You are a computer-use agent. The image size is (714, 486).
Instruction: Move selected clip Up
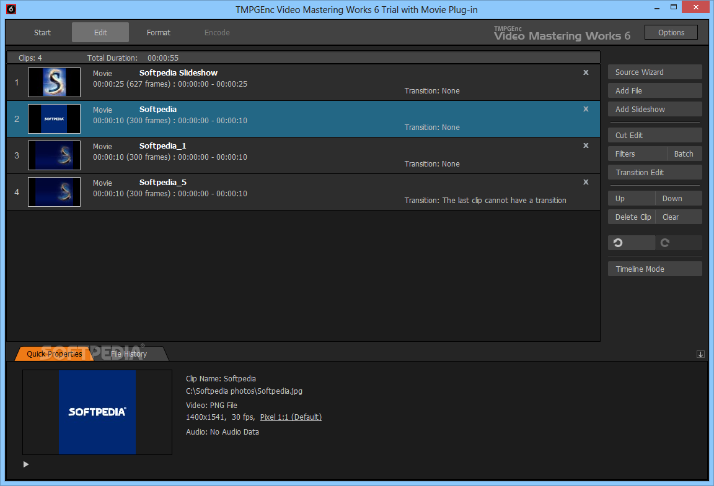[632, 198]
